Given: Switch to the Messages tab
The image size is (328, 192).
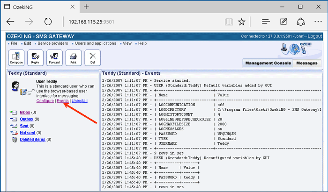Looking at the screenshot, I should coord(307,63).
